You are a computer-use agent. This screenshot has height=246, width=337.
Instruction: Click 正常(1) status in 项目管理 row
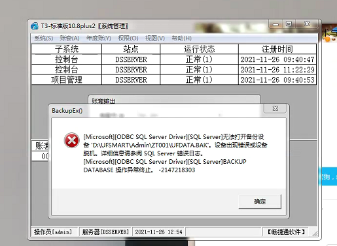[199, 80]
